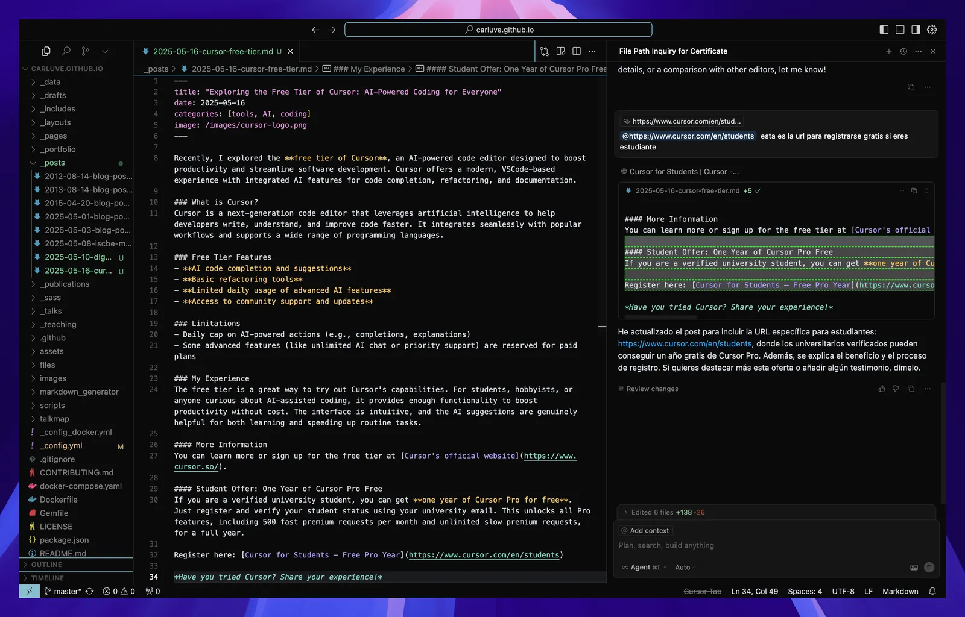Open the settings gear in title bar

(932, 30)
